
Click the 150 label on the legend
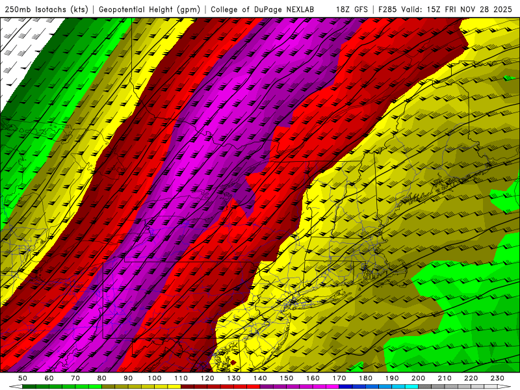(x=287, y=378)
